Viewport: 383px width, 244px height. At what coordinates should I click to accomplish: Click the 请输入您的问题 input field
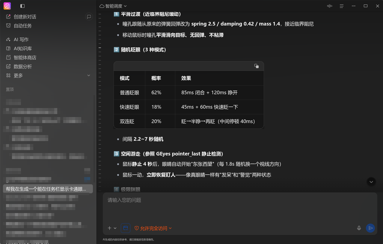pos(240,207)
